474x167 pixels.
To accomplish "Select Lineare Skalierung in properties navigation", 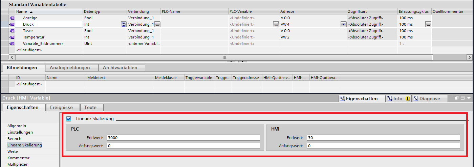I will tap(25, 145).
